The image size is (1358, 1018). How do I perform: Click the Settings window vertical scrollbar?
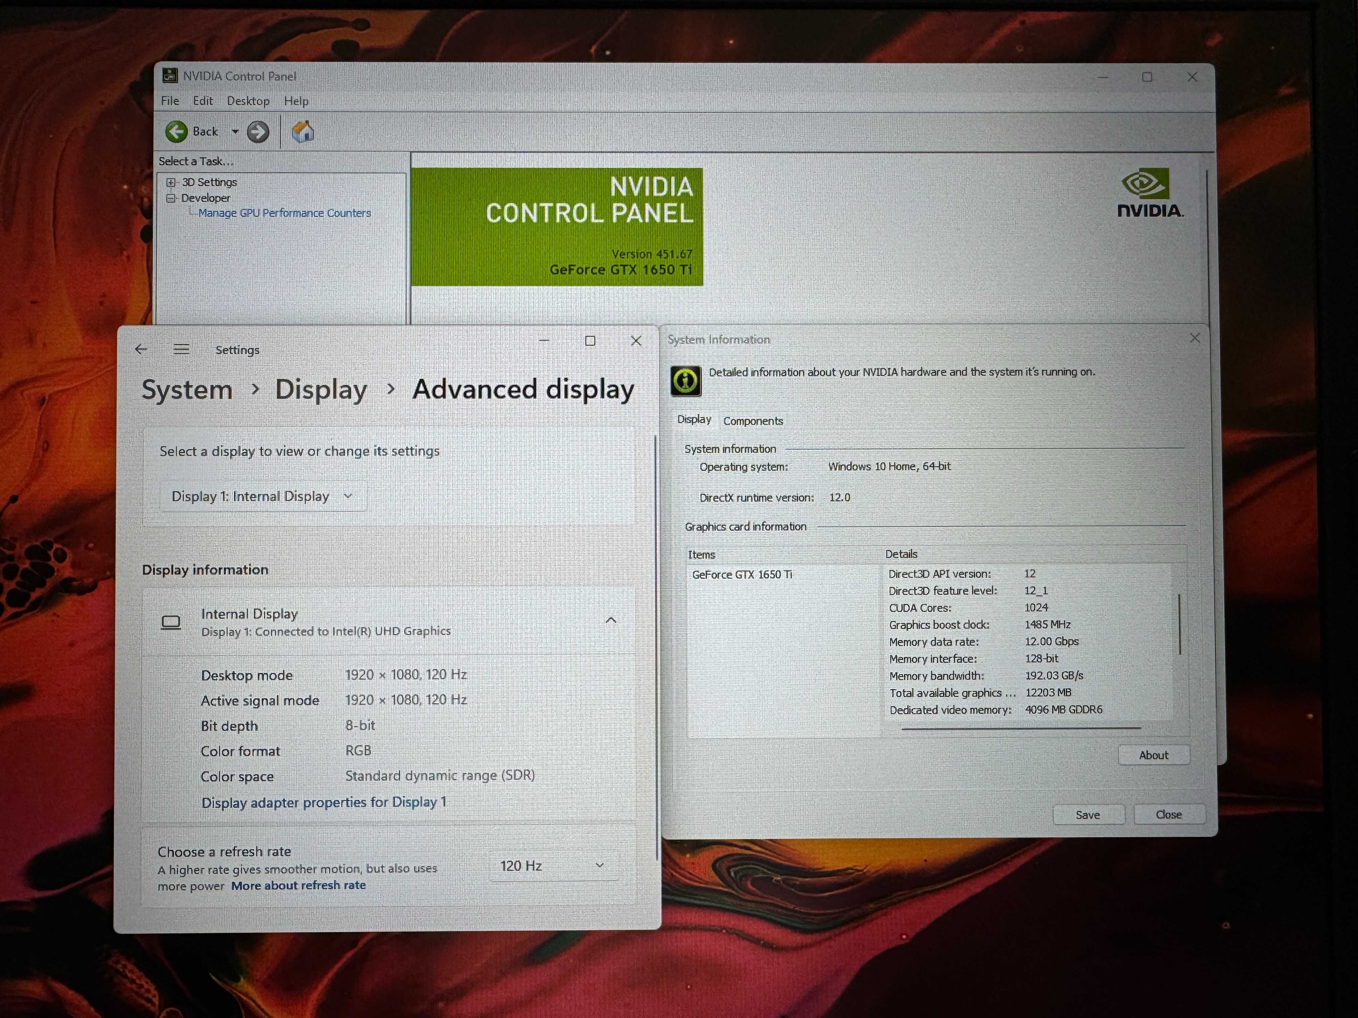[656, 647]
